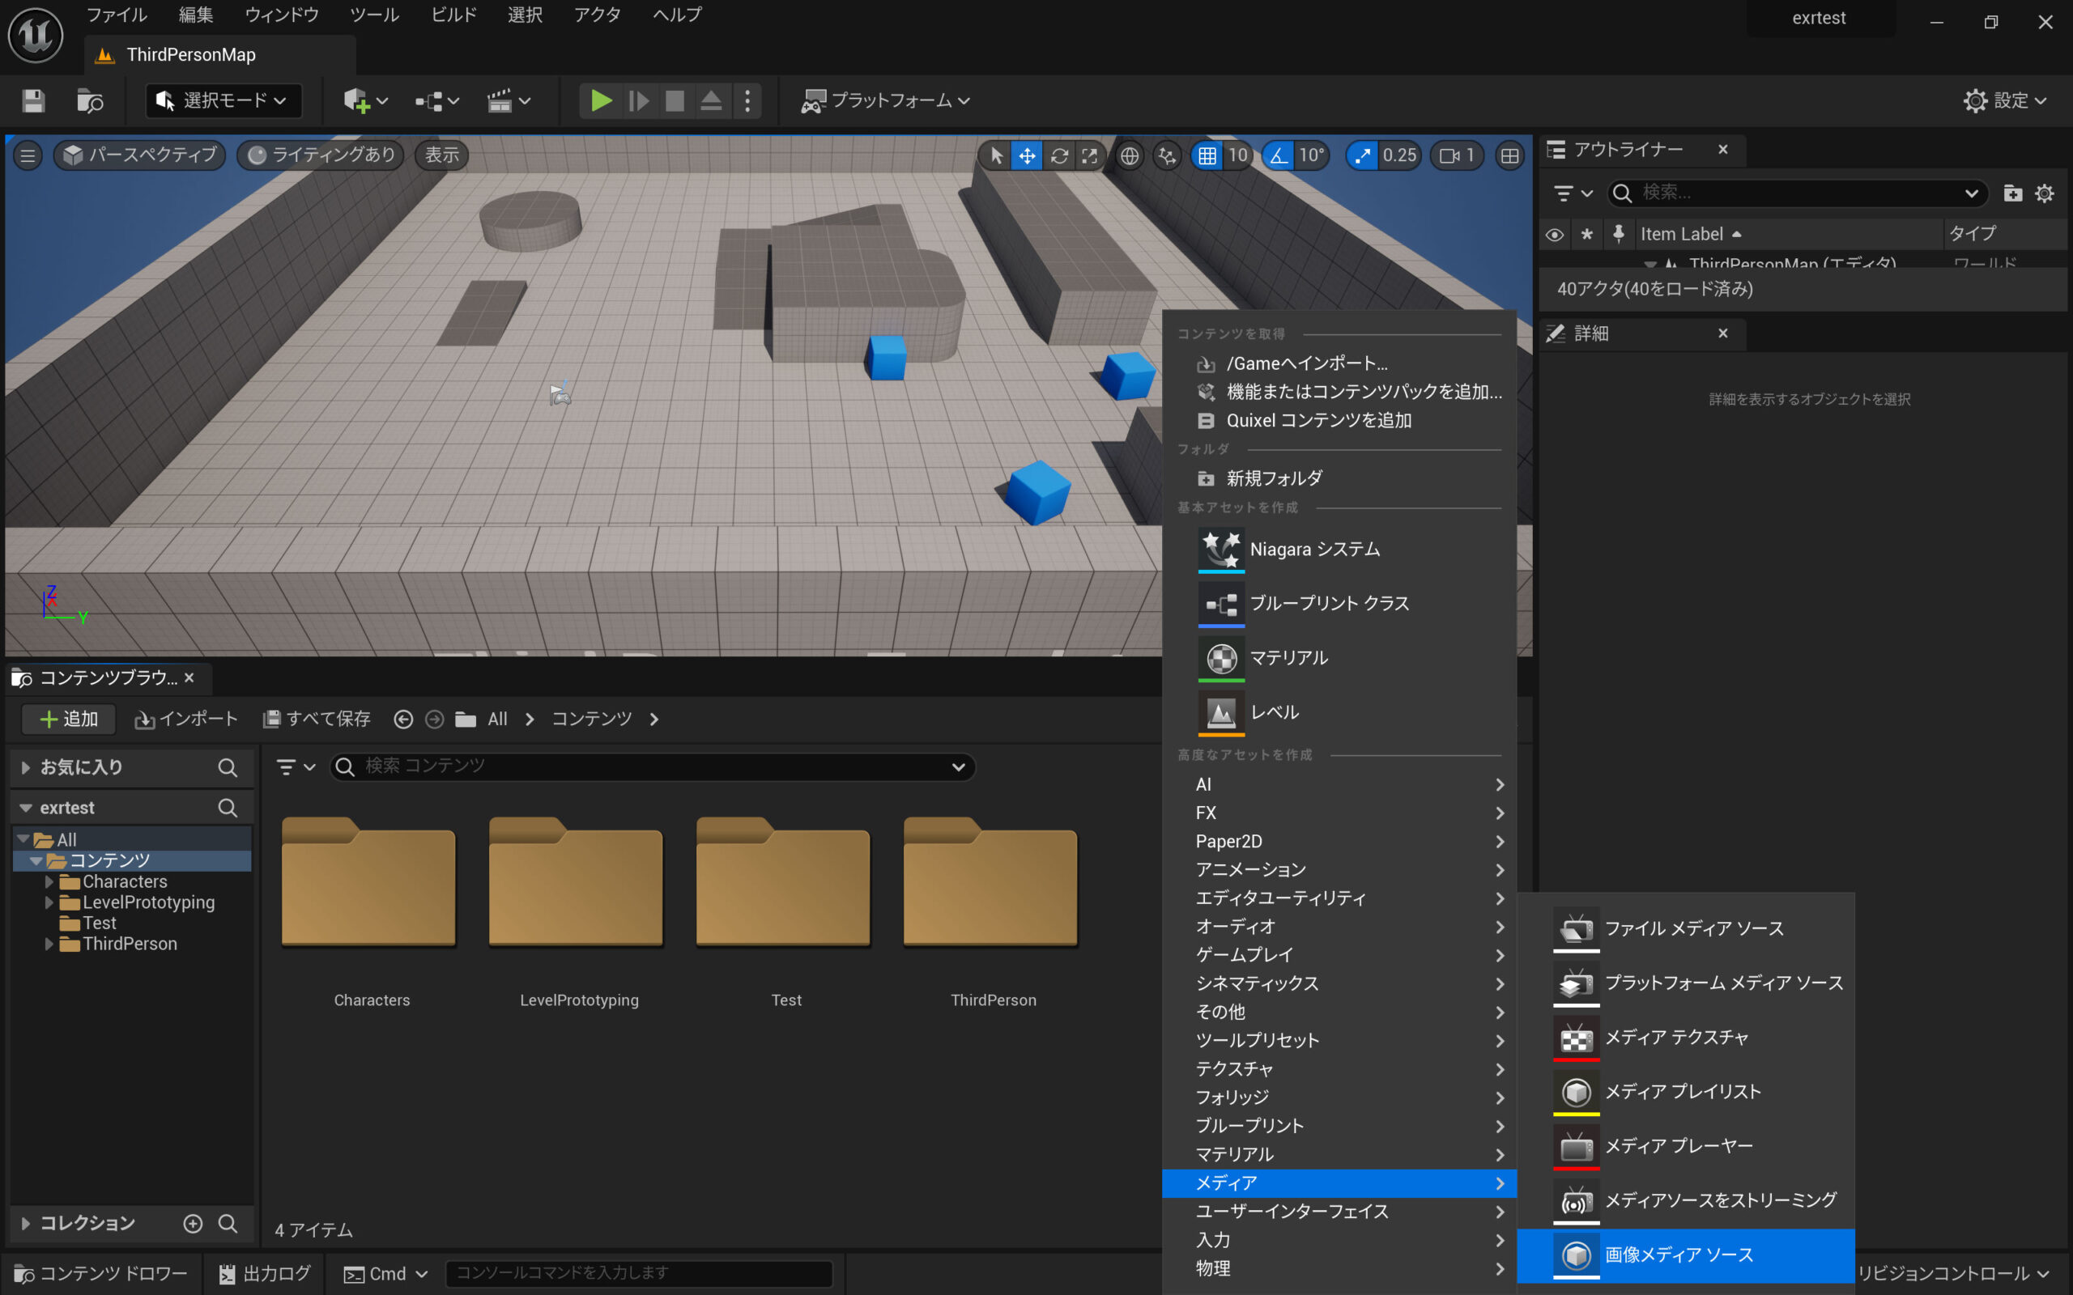The image size is (2073, 1295).
Task: Click the Save current level icon
Action: coord(33,101)
